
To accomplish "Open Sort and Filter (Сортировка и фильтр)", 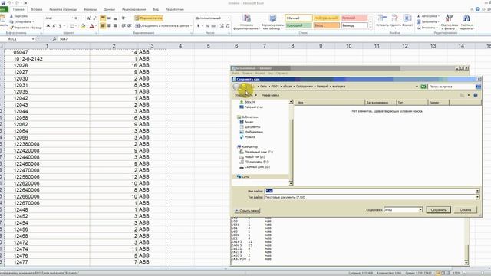I will (x=450, y=22).
